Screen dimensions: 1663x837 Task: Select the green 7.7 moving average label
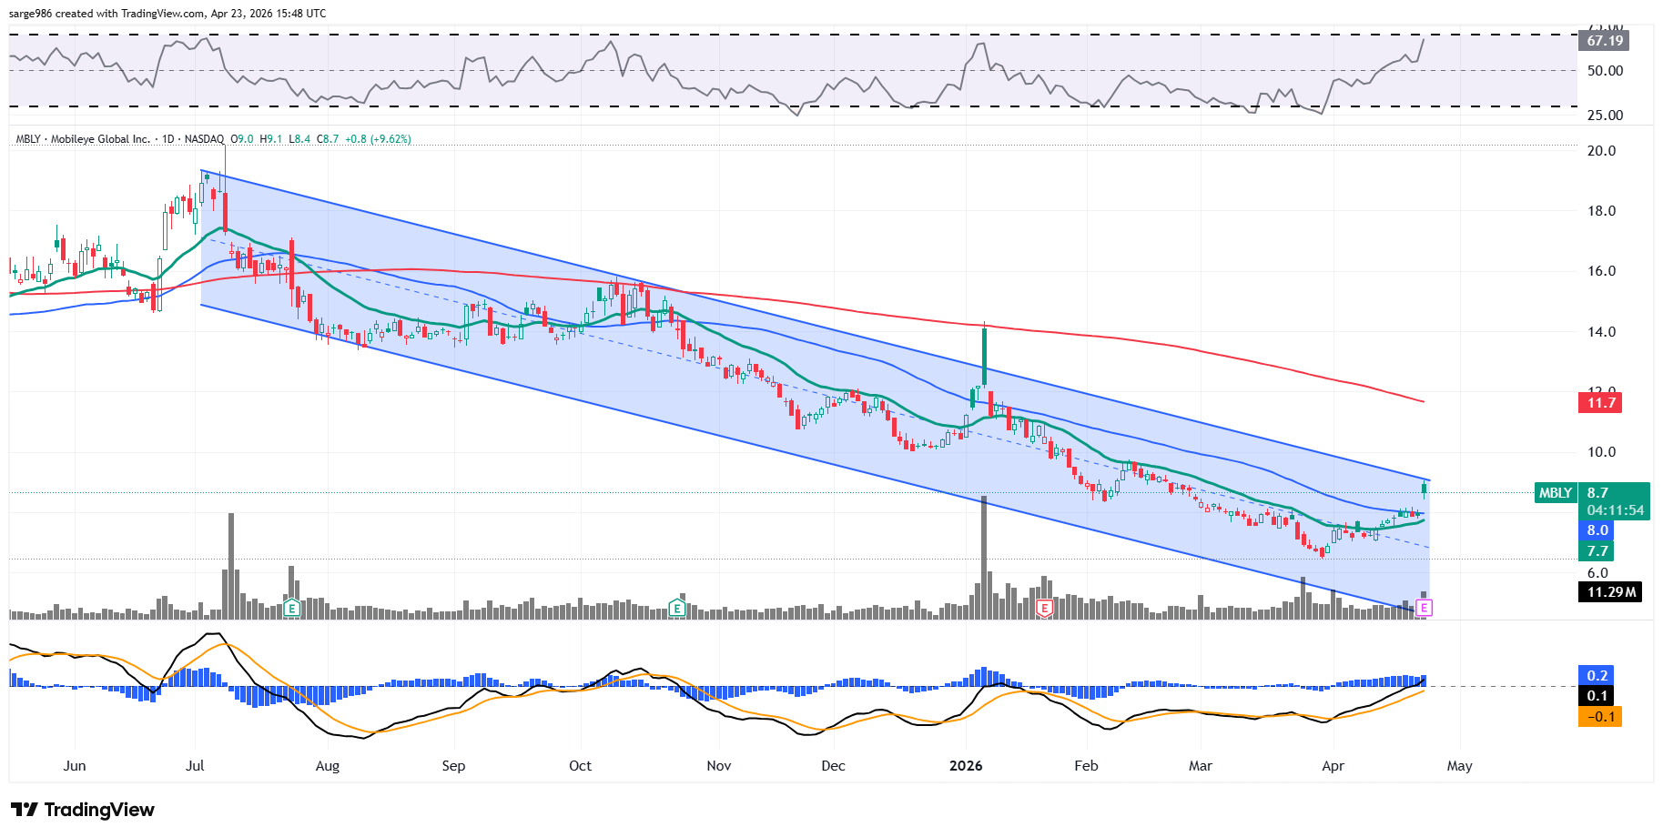tap(1597, 551)
